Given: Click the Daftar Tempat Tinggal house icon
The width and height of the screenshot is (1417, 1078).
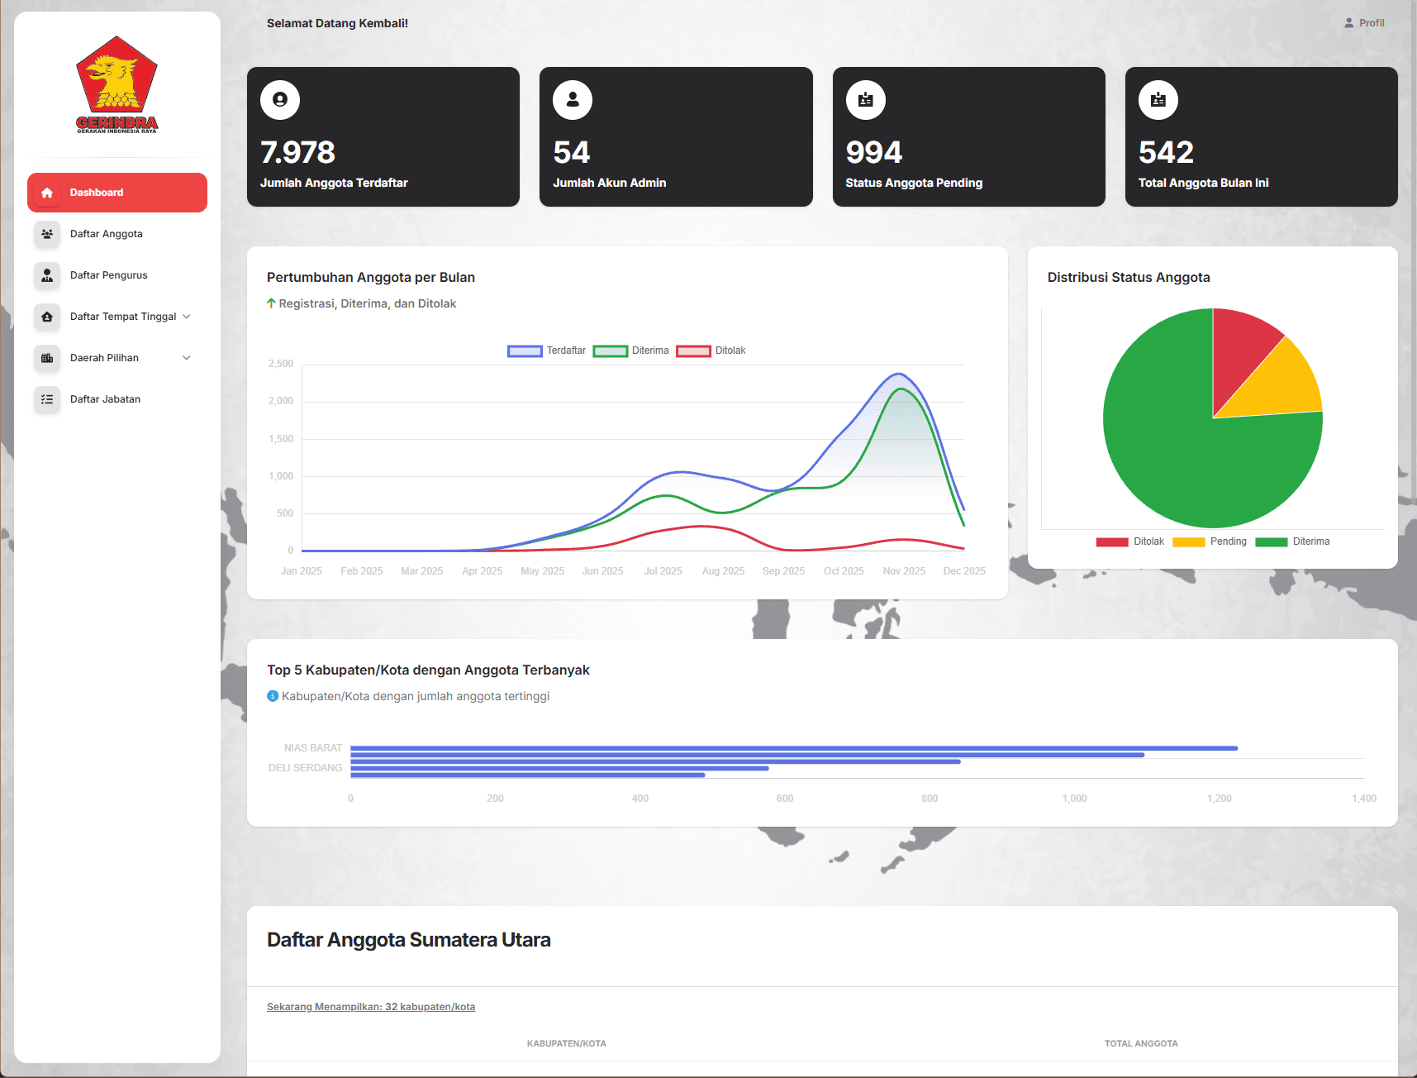Looking at the screenshot, I should [47, 317].
